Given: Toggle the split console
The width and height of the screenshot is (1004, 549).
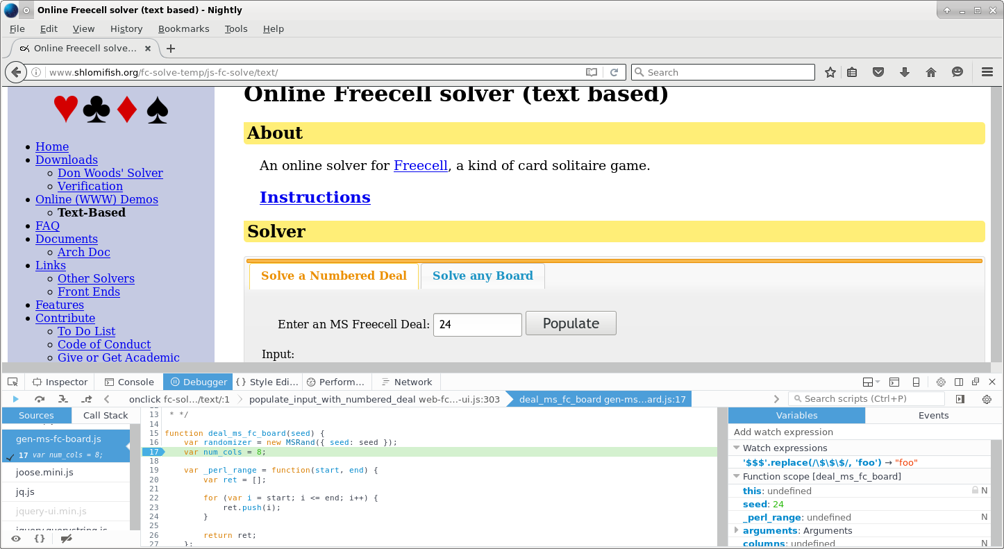Looking at the screenshot, I should (894, 382).
